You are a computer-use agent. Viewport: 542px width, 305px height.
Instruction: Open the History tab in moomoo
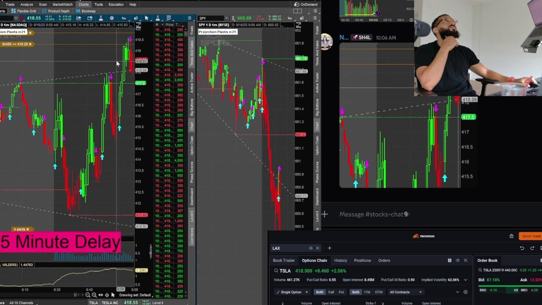coord(340,261)
